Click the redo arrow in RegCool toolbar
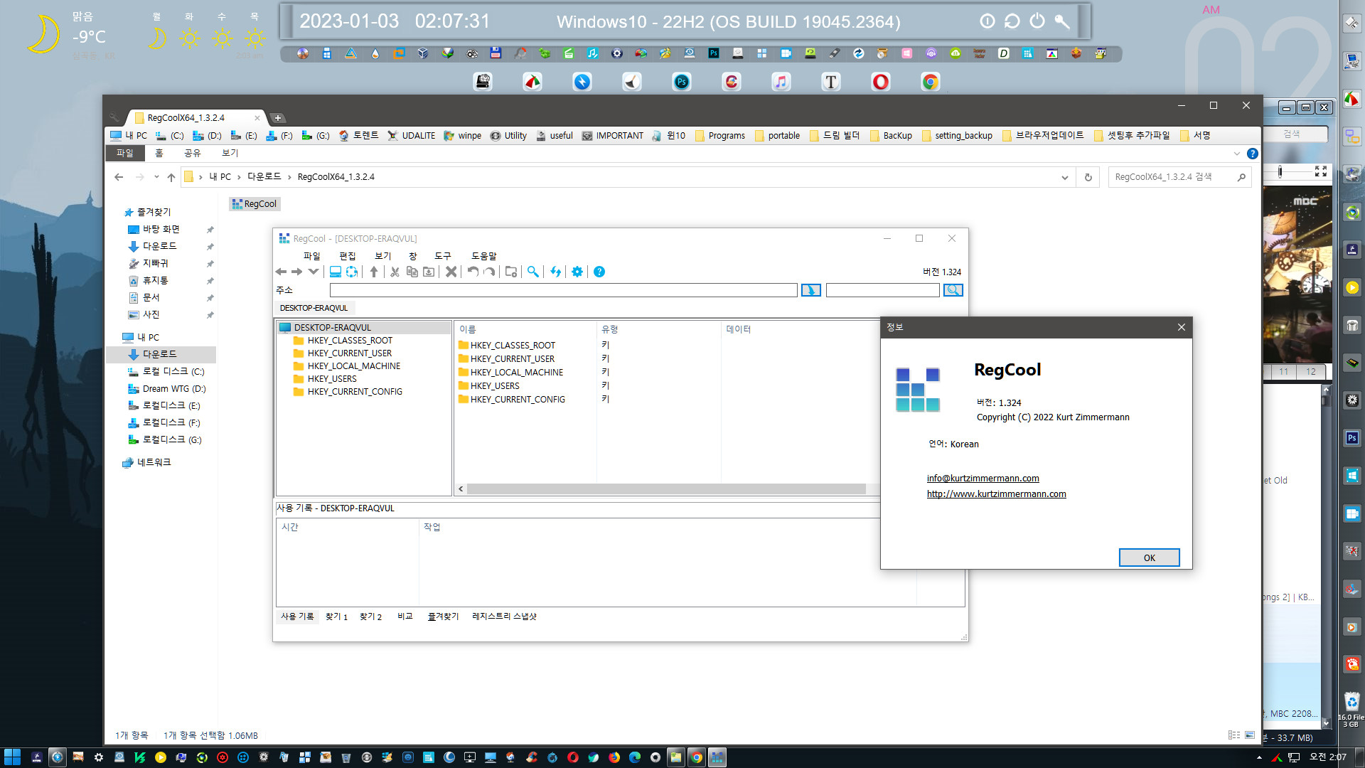1365x768 pixels. (489, 272)
